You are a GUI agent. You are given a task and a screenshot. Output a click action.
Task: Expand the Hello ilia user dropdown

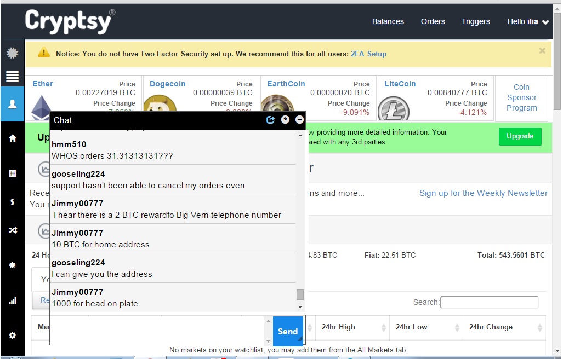coord(528,21)
